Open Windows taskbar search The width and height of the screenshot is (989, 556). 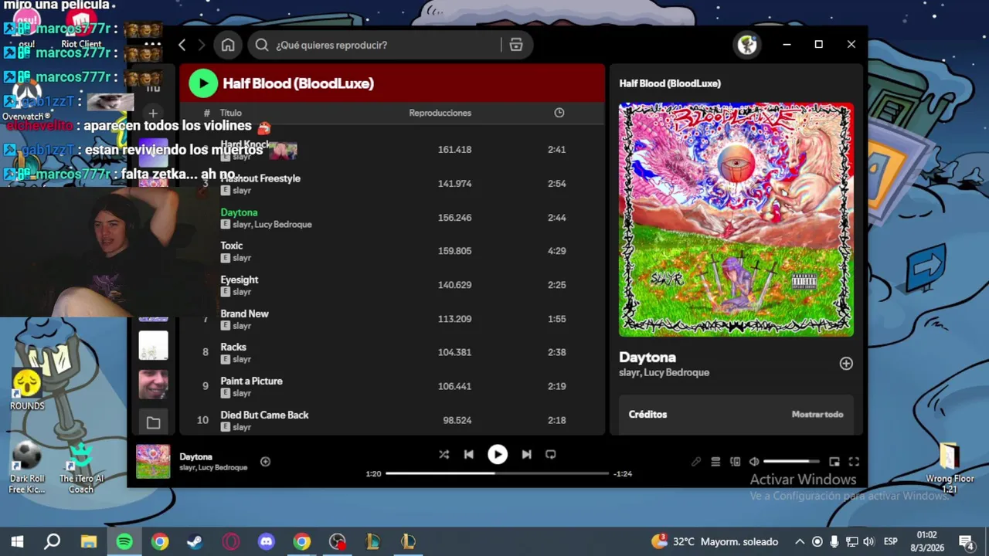[x=53, y=542]
